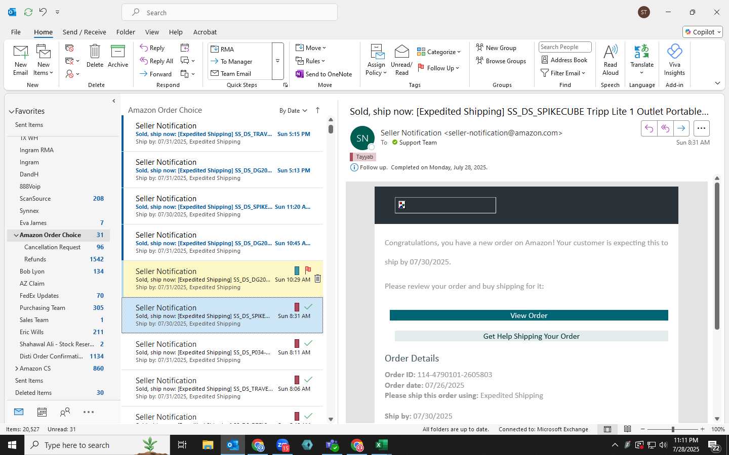Image resolution: width=729 pixels, height=455 pixels.
Task: Open the Send / Receive tab
Action: click(85, 32)
